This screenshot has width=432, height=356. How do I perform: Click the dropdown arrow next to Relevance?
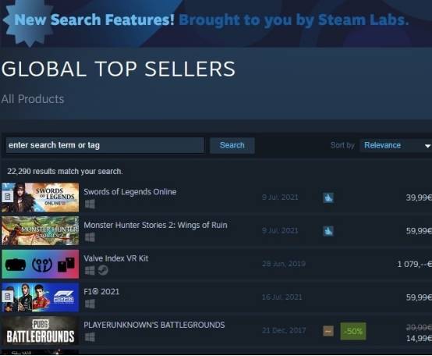tap(427, 146)
